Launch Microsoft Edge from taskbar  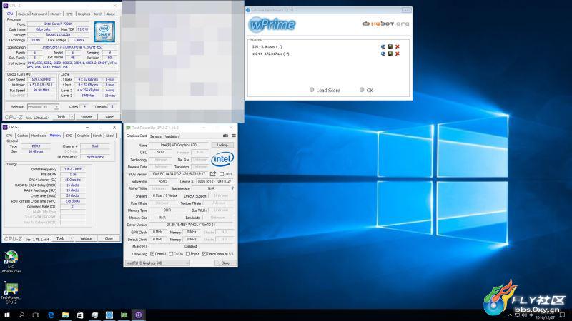coord(51,315)
